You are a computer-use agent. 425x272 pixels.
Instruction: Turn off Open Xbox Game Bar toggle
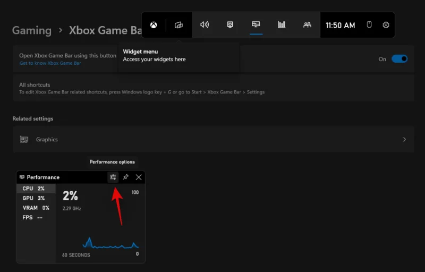[x=399, y=59]
